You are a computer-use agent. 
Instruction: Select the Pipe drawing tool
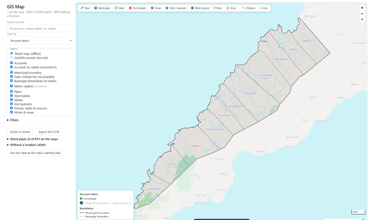[85, 8]
